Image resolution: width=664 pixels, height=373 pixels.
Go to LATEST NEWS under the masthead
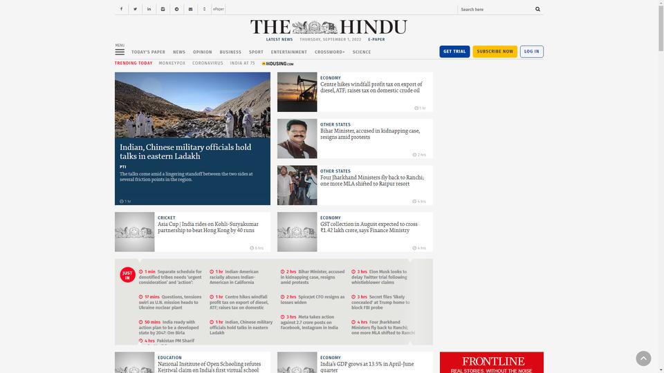coord(279,39)
